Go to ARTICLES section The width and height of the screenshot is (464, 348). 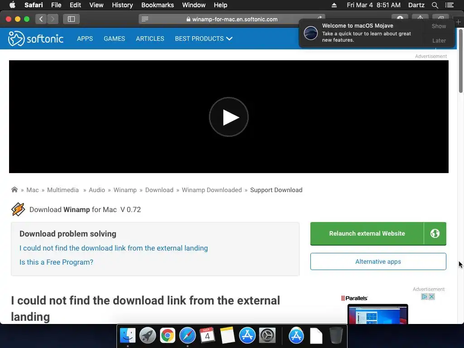pos(150,39)
